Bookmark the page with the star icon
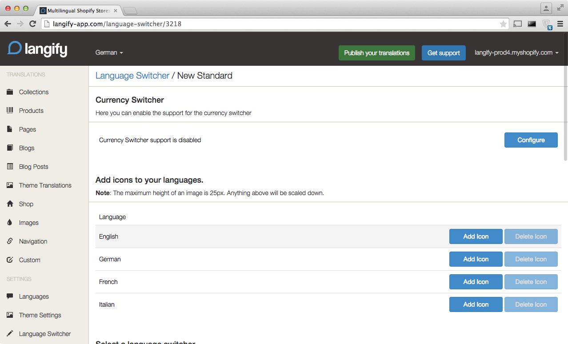 pos(503,24)
